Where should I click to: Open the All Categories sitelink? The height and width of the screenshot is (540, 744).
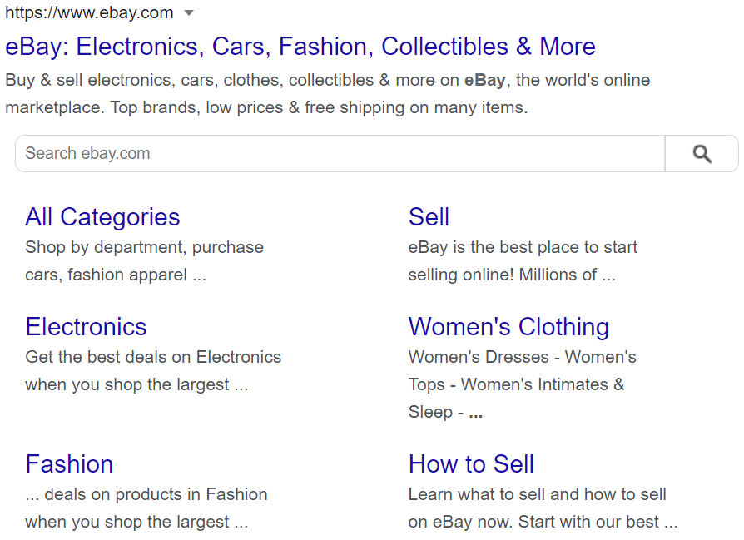(x=102, y=217)
